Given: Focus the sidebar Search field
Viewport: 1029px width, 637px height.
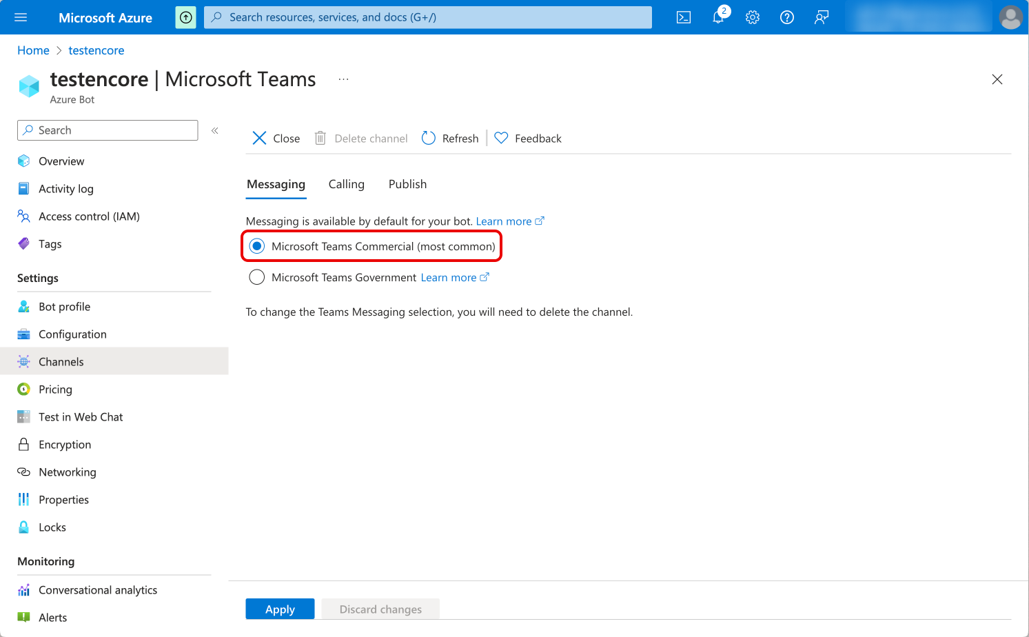Looking at the screenshot, I should (x=108, y=130).
